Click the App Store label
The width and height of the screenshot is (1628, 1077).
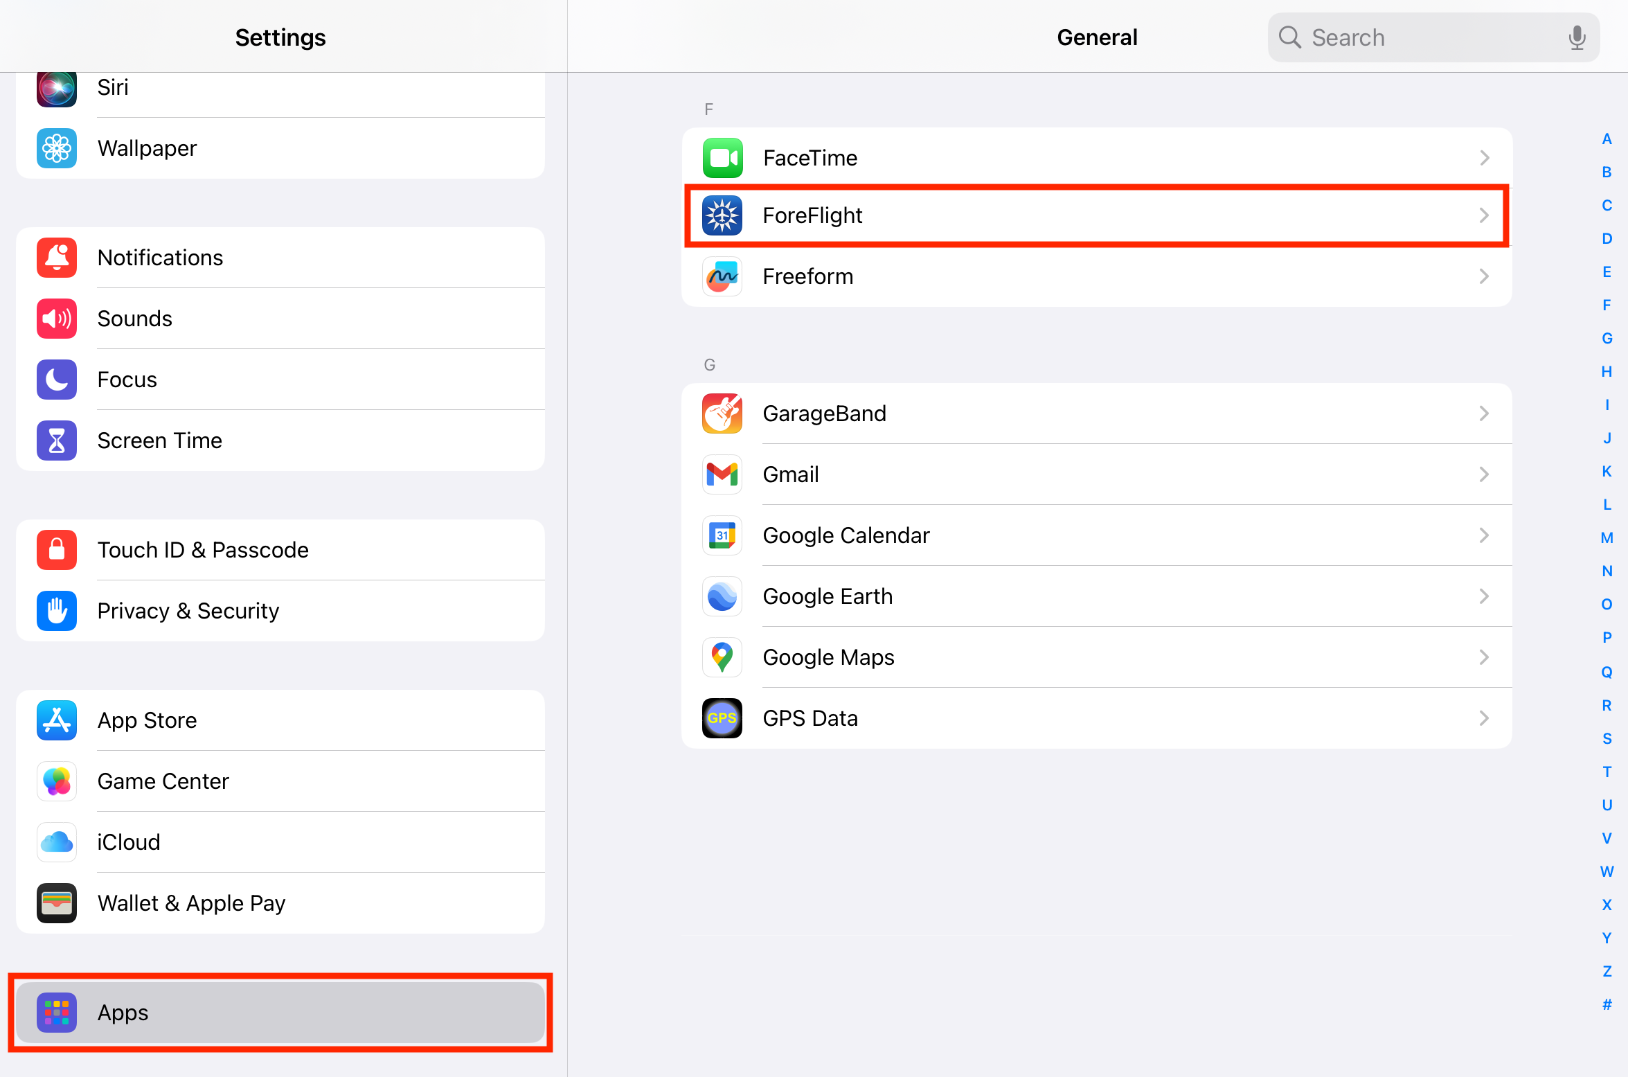coord(147,720)
